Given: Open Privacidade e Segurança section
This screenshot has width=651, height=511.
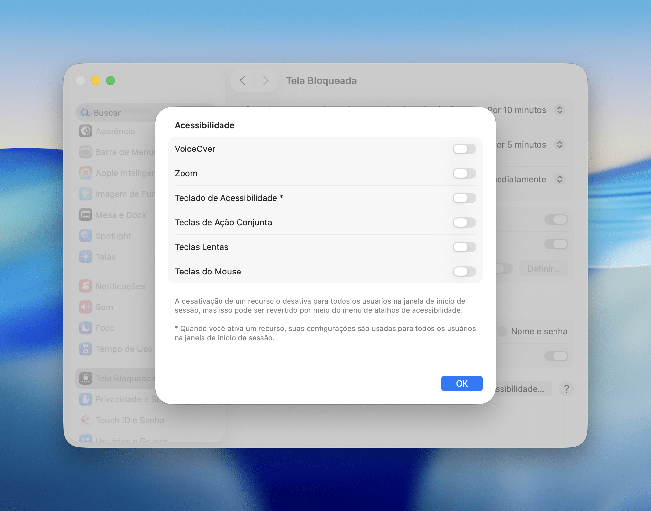Looking at the screenshot, I should pyautogui.click(x=85, y=399).
